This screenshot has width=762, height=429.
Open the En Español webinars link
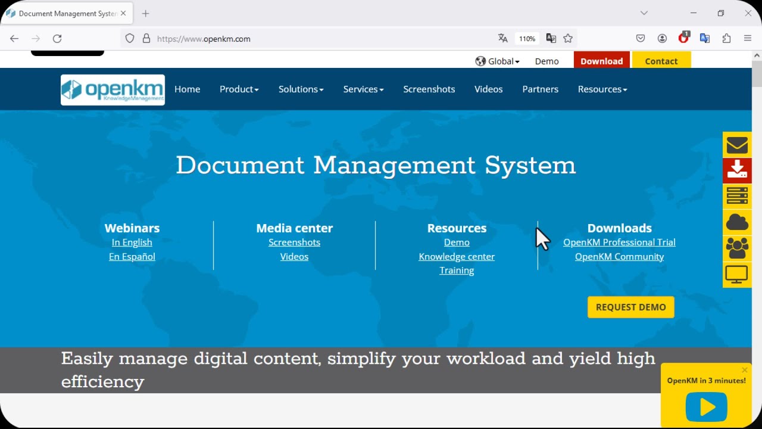pos(132,257)
